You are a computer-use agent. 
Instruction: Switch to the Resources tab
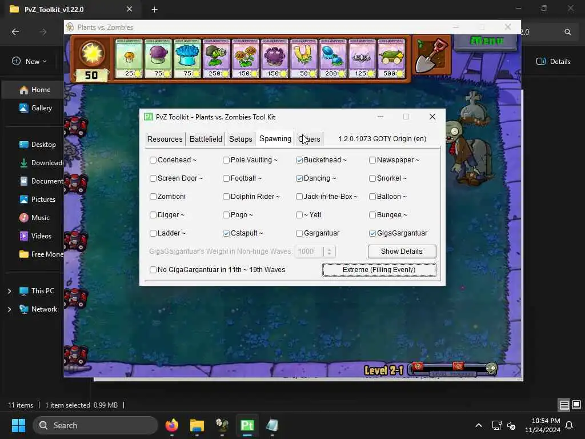click(165, 139)
